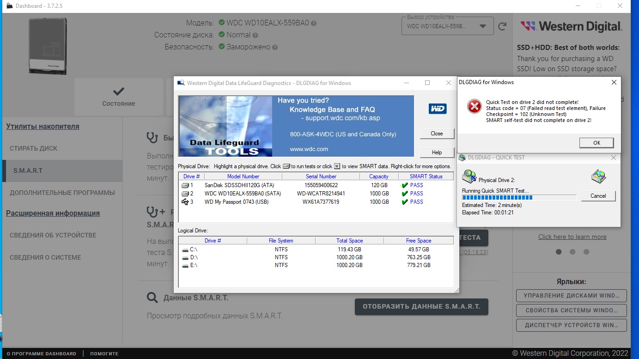Click the Capacity column header
The width and height of the screenshot is (639, 359).
[x=379, y=176]
